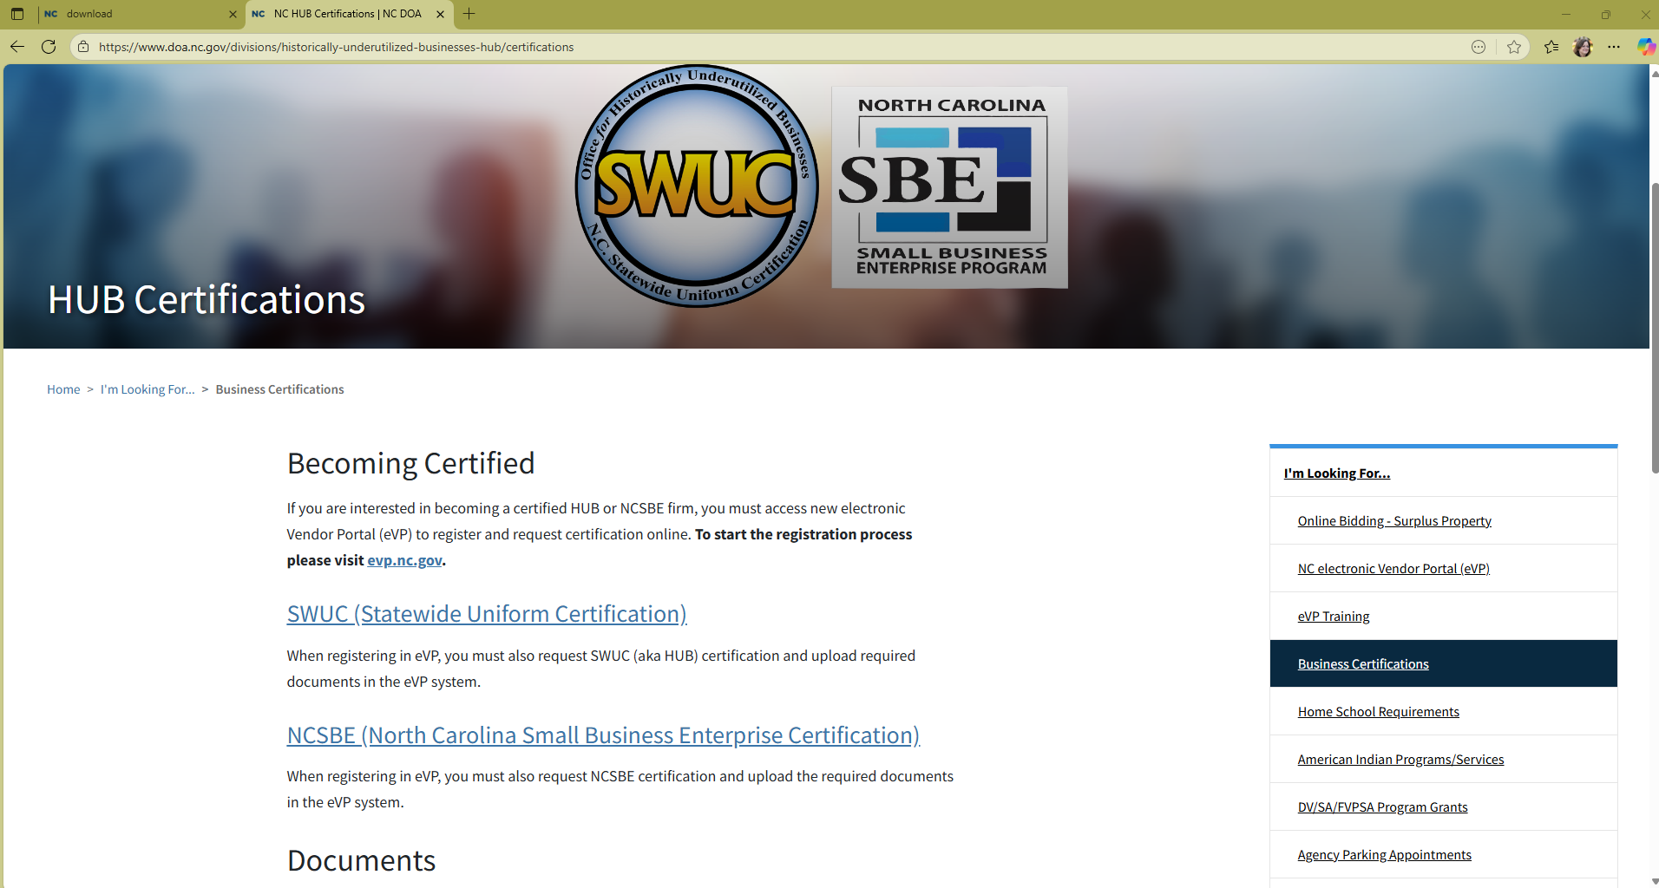The width and height of the screenshot is (1659, 888).
Task: Click the browser Back arrow button
Action: click(17, 47)
